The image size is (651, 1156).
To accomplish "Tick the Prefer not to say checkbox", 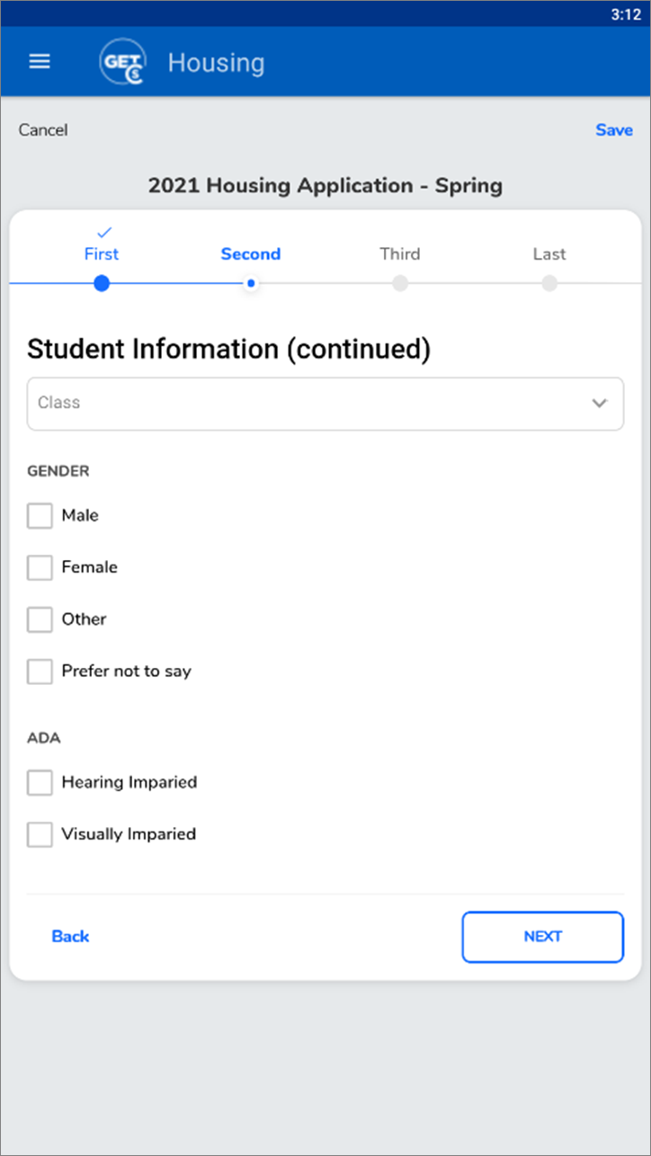I will pyautogui.click(x=40, y=671).
